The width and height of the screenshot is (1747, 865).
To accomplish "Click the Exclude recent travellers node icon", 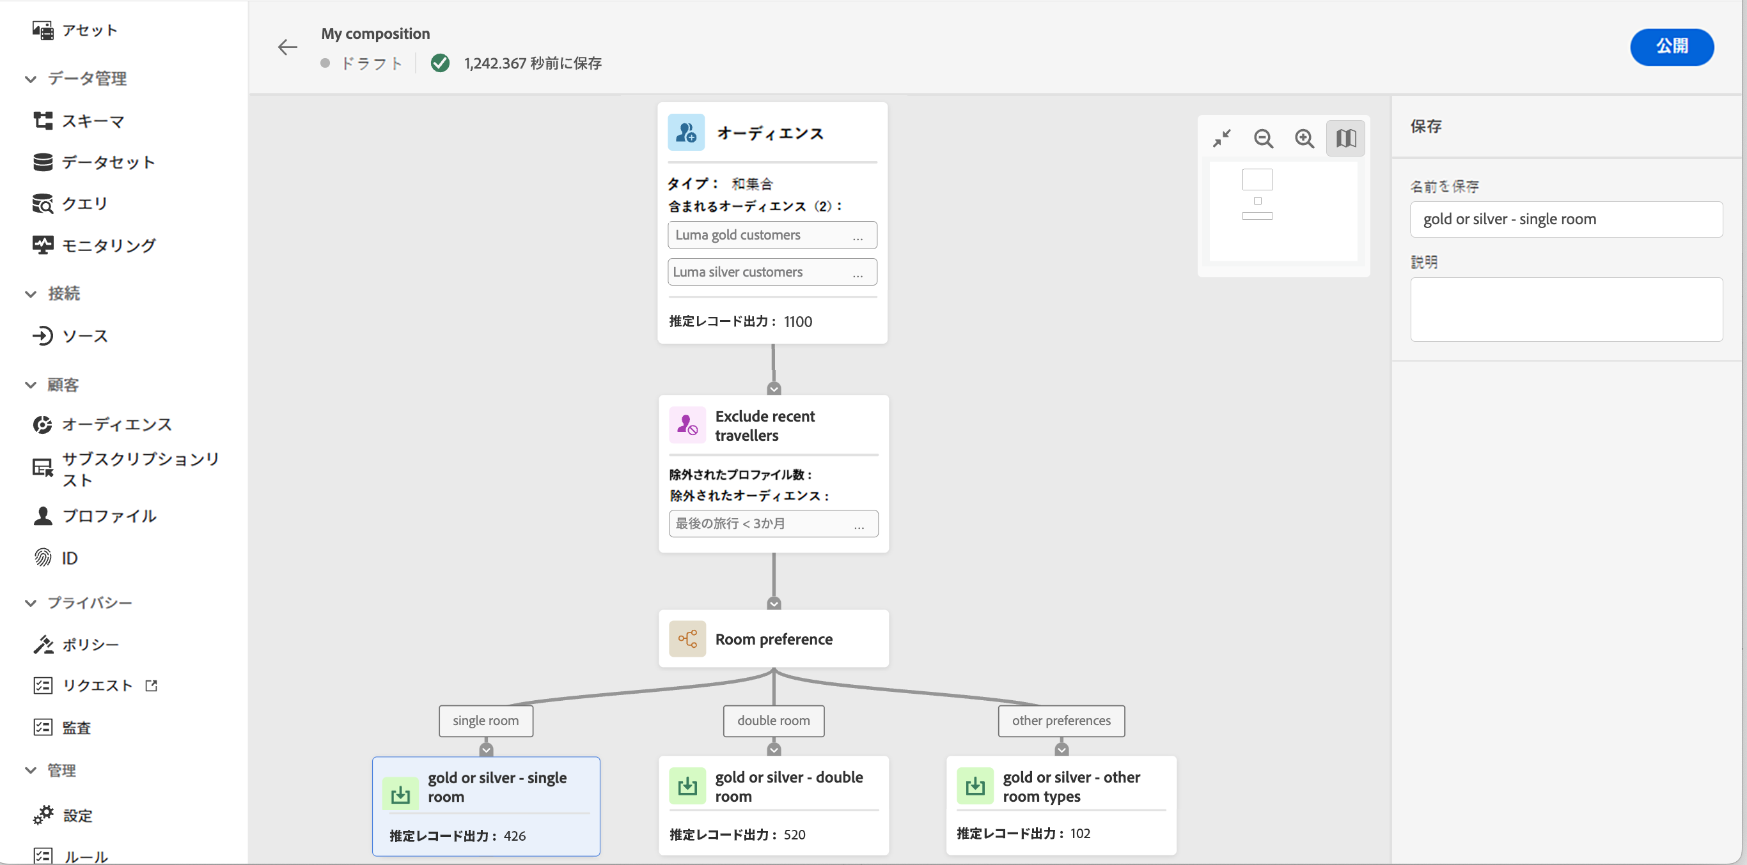I will coord(687,425).
